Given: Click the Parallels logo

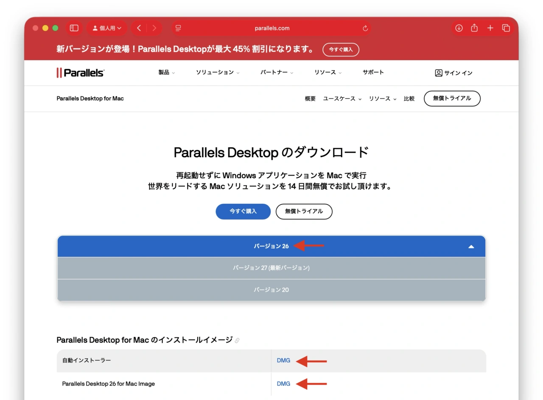Looking at the screenshot, I should [81, 73].
